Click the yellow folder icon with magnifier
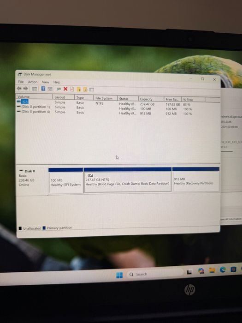242x323 pixels. pyautogui.click(x=85, y=89)
